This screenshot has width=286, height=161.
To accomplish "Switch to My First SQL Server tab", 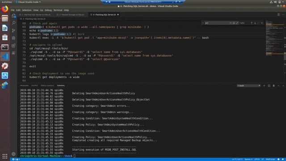I will pos(36,15).
